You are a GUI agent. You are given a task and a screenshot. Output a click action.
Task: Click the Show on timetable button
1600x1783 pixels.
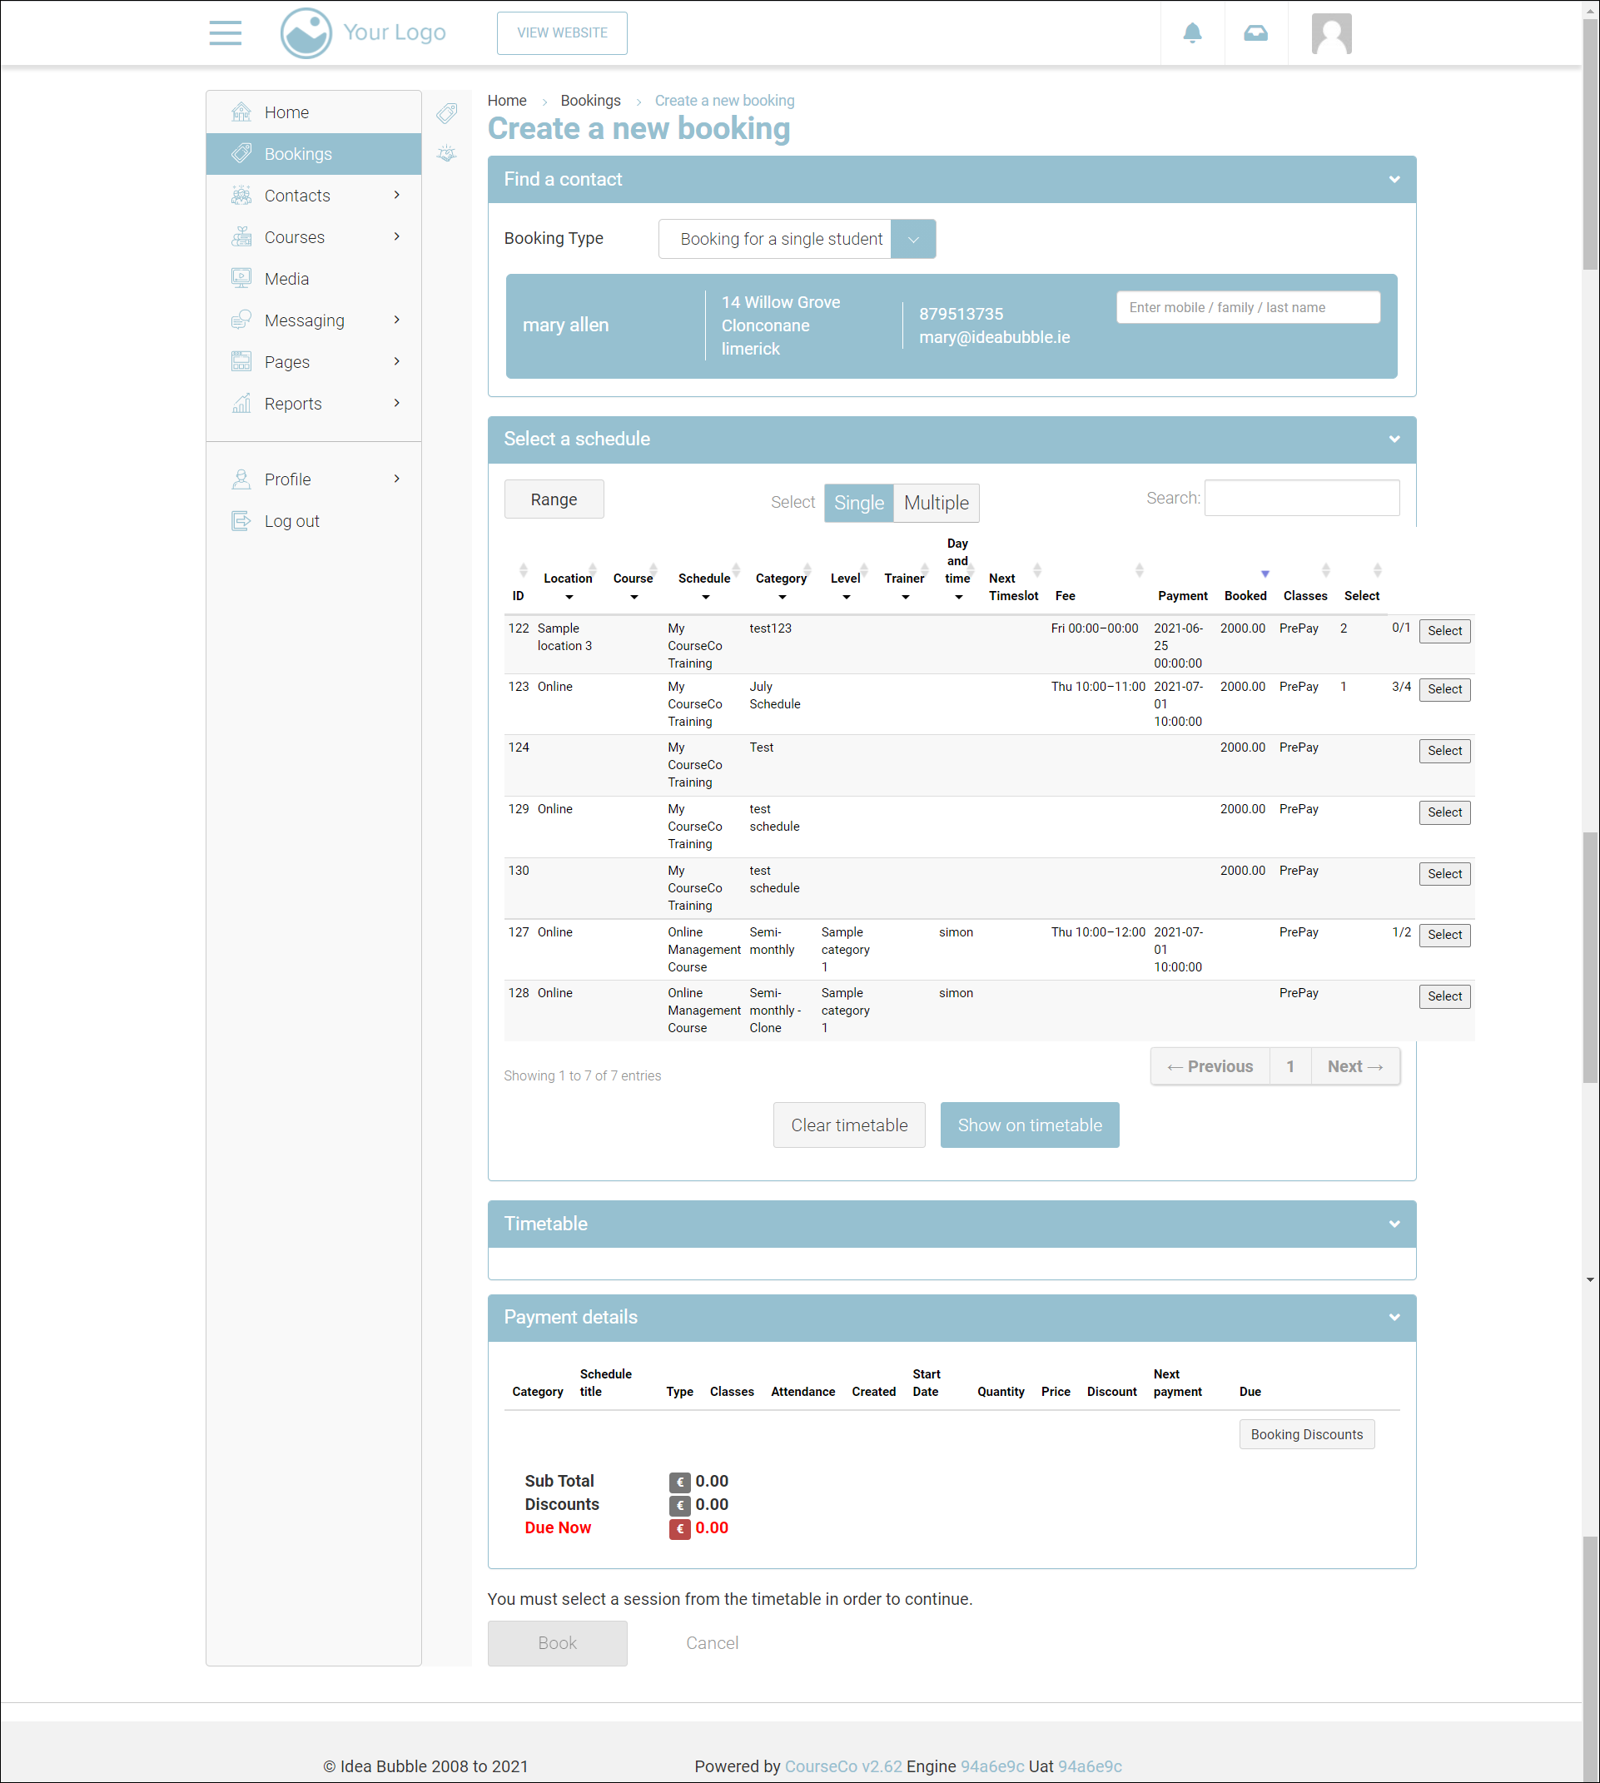1029,1125
